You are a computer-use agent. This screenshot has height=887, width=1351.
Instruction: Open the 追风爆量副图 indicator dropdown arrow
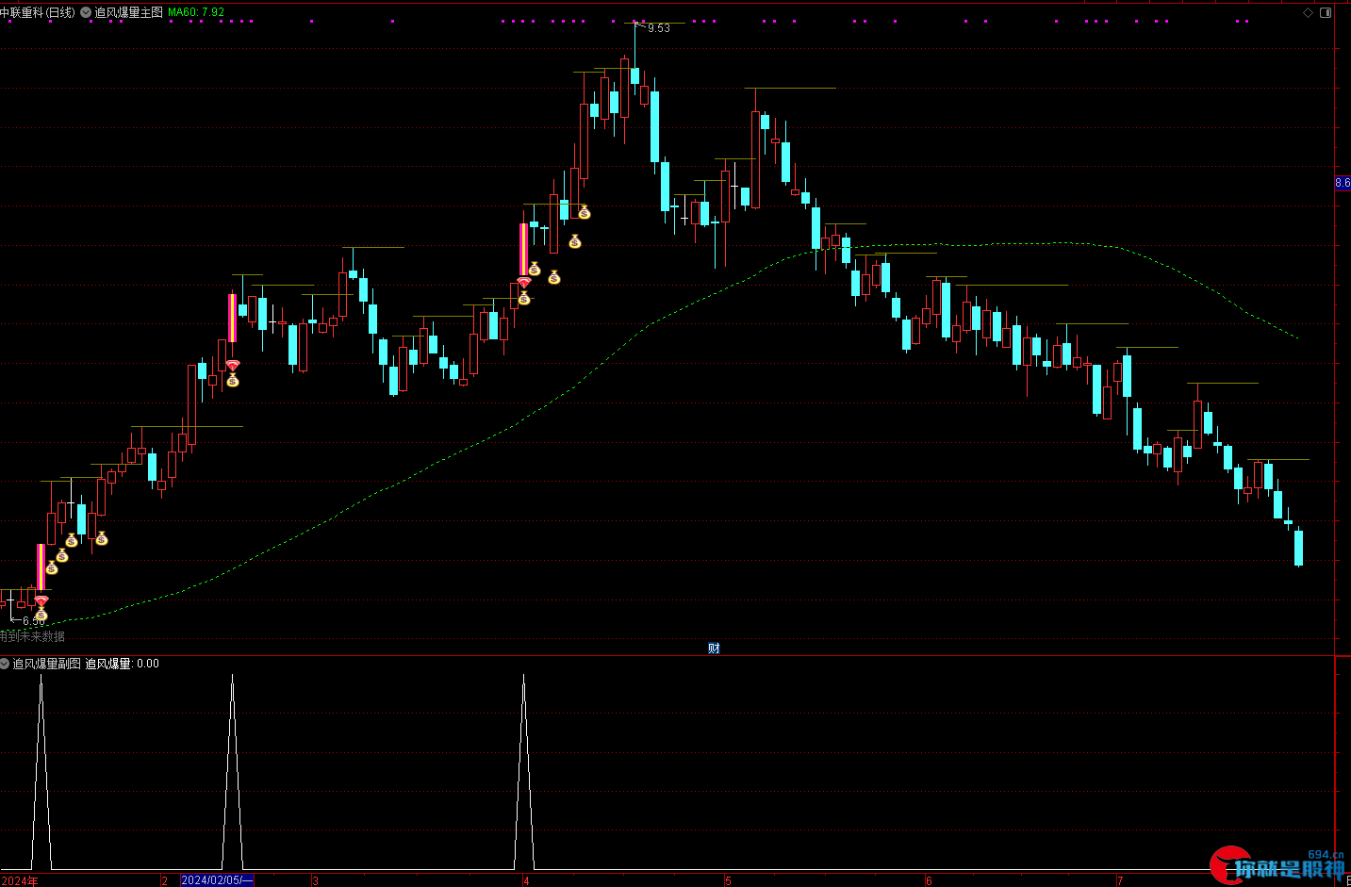point(5,664)
